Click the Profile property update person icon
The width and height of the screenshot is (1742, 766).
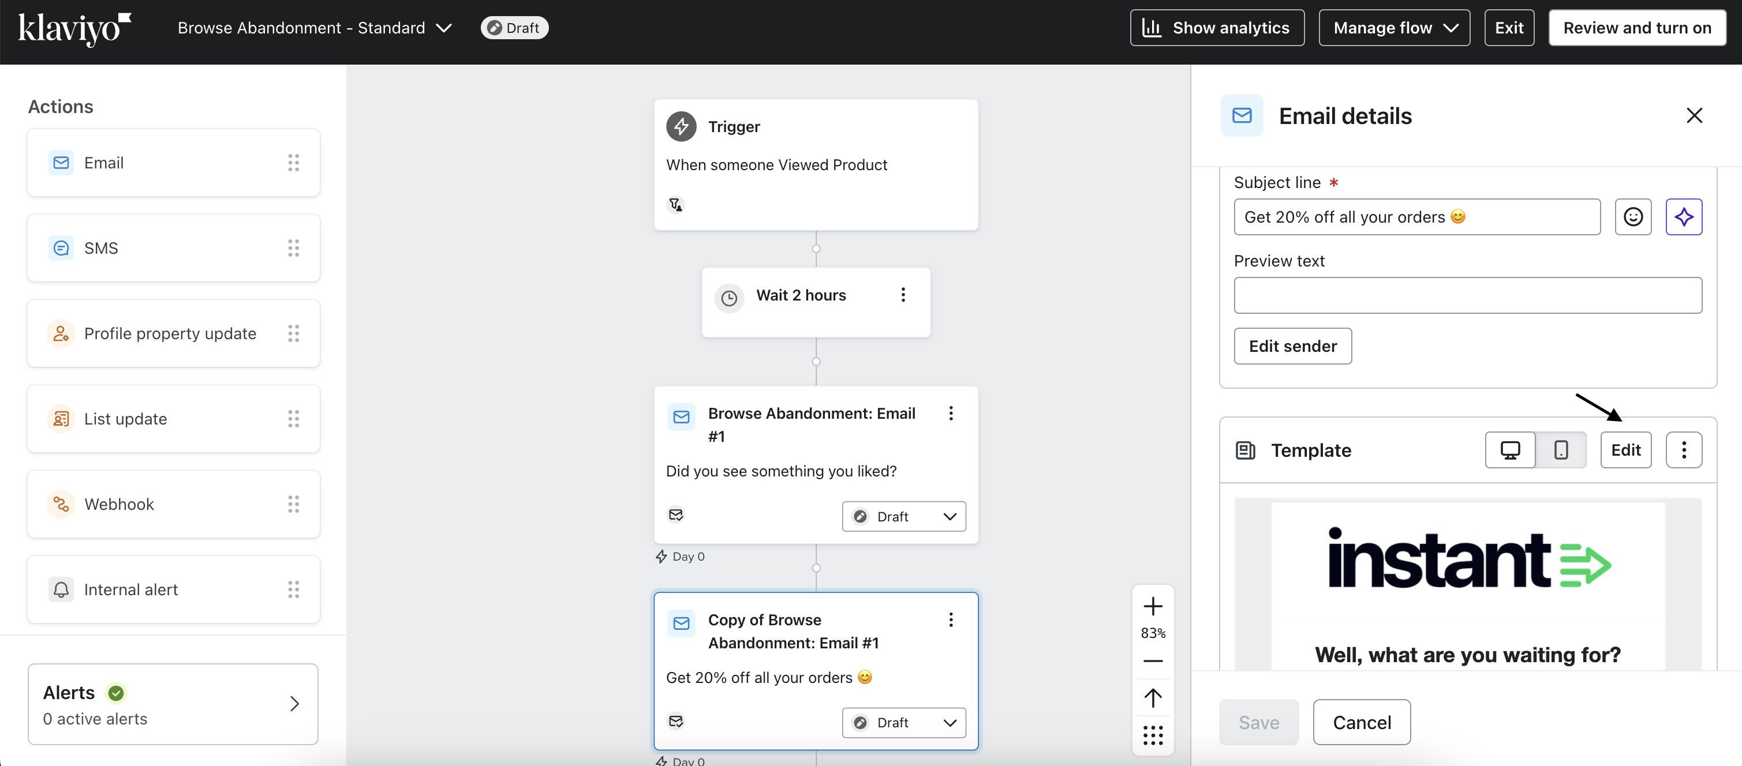coord(61,334)
